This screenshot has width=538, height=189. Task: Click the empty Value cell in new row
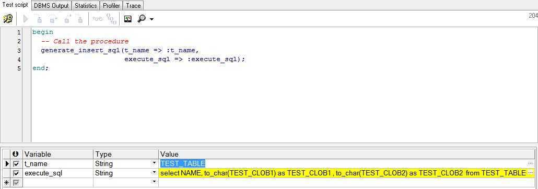click(x=346, y=183)
